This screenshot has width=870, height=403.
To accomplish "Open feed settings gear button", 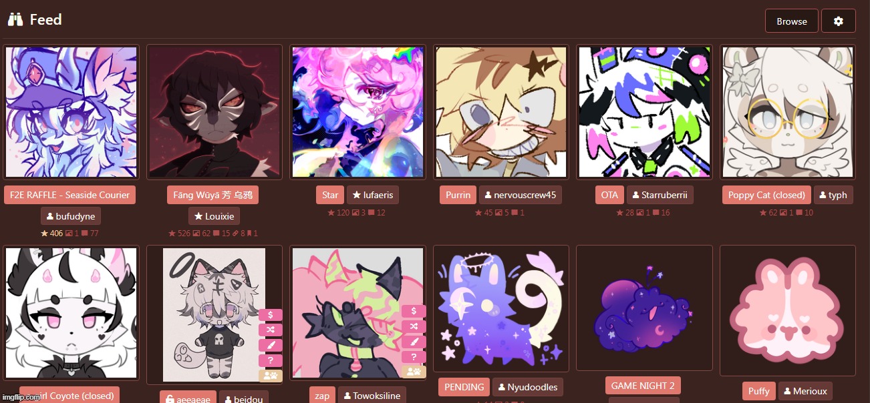I will pyautogui.click(x=838, y=21).
